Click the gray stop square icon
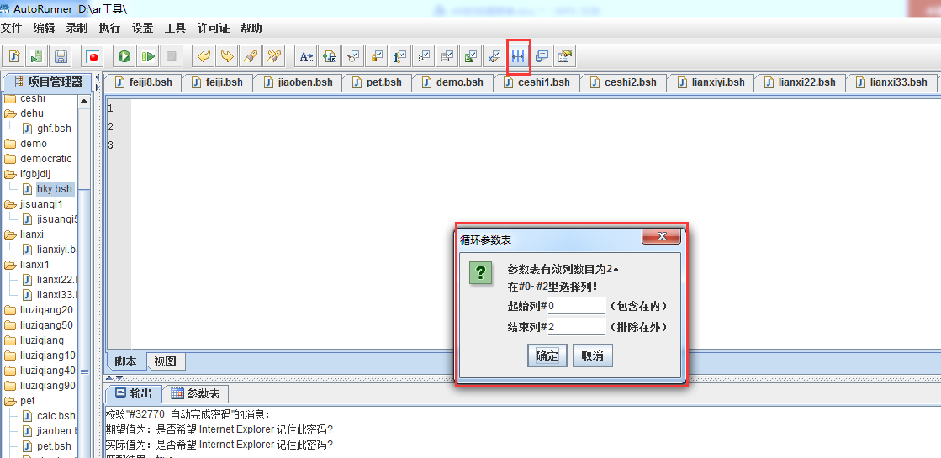 pos(171,56)
